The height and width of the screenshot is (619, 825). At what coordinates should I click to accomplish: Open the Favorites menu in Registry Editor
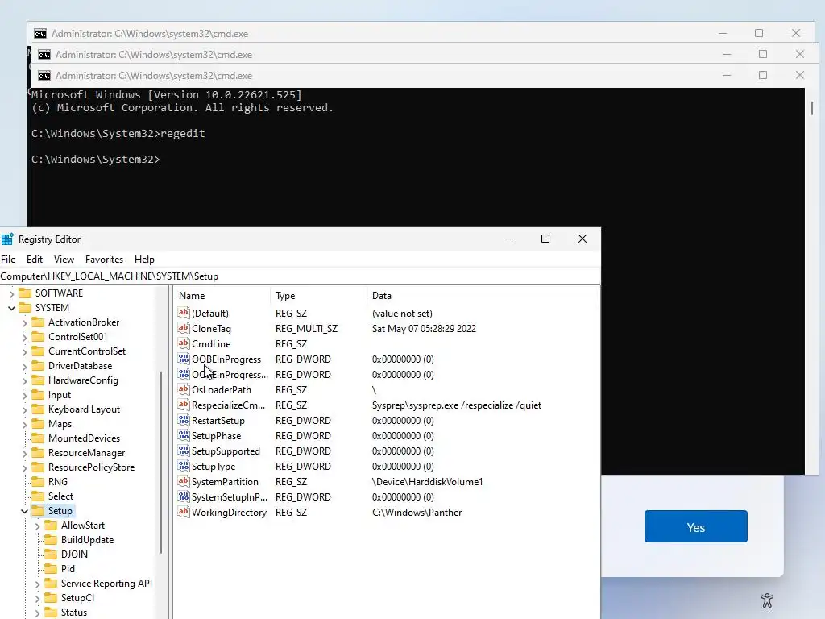[x=104, y=260]
